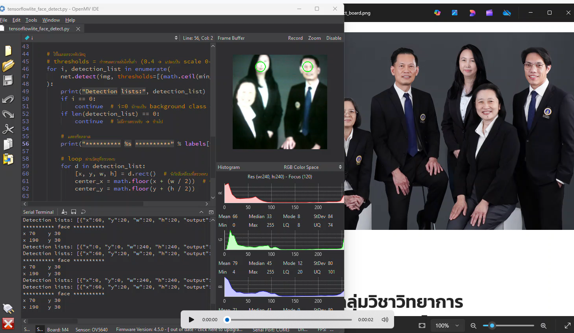Disable the Frame Buffer preview
The image size is (574, 333).
[x=333, y=38]
